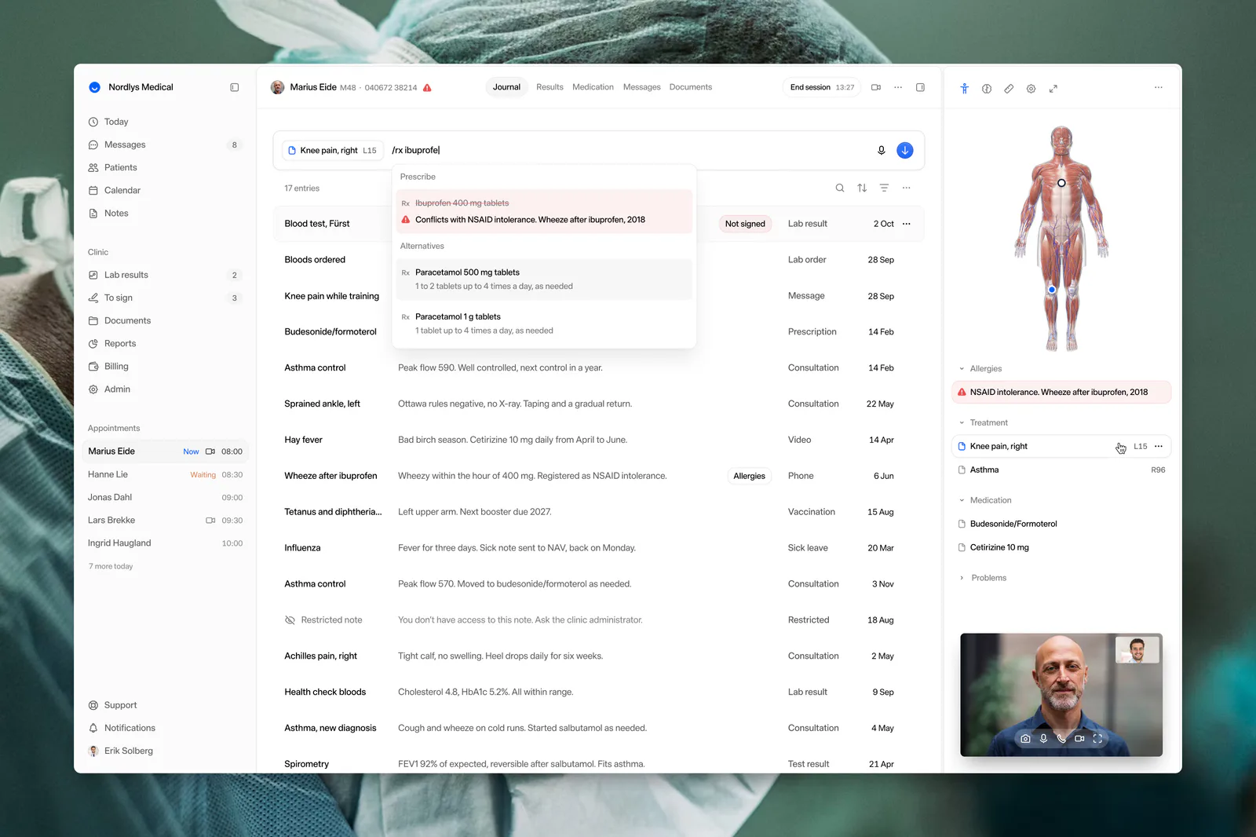Select Hanne Lie's 08:30 appointment
This screenshot has height=837, width=1256.
(165, 474)
